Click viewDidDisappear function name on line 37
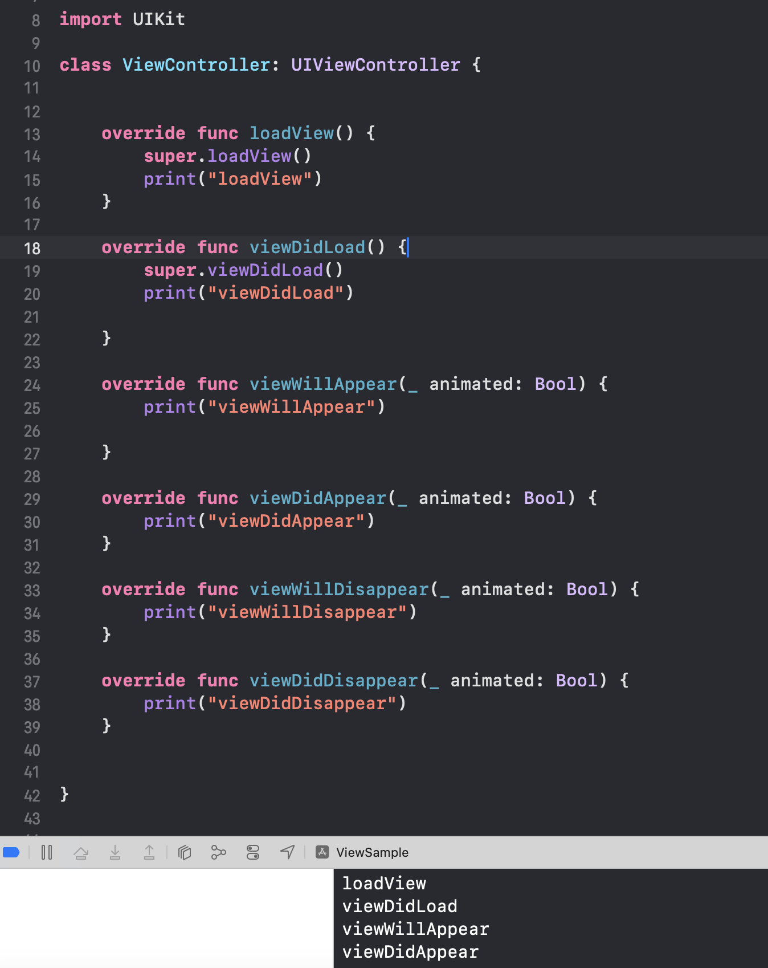Viewport: 768px width, 968px height. click(334, 681)
